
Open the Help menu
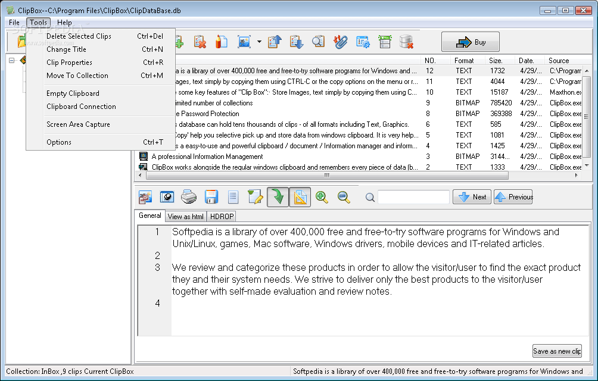tap(64, 23)
